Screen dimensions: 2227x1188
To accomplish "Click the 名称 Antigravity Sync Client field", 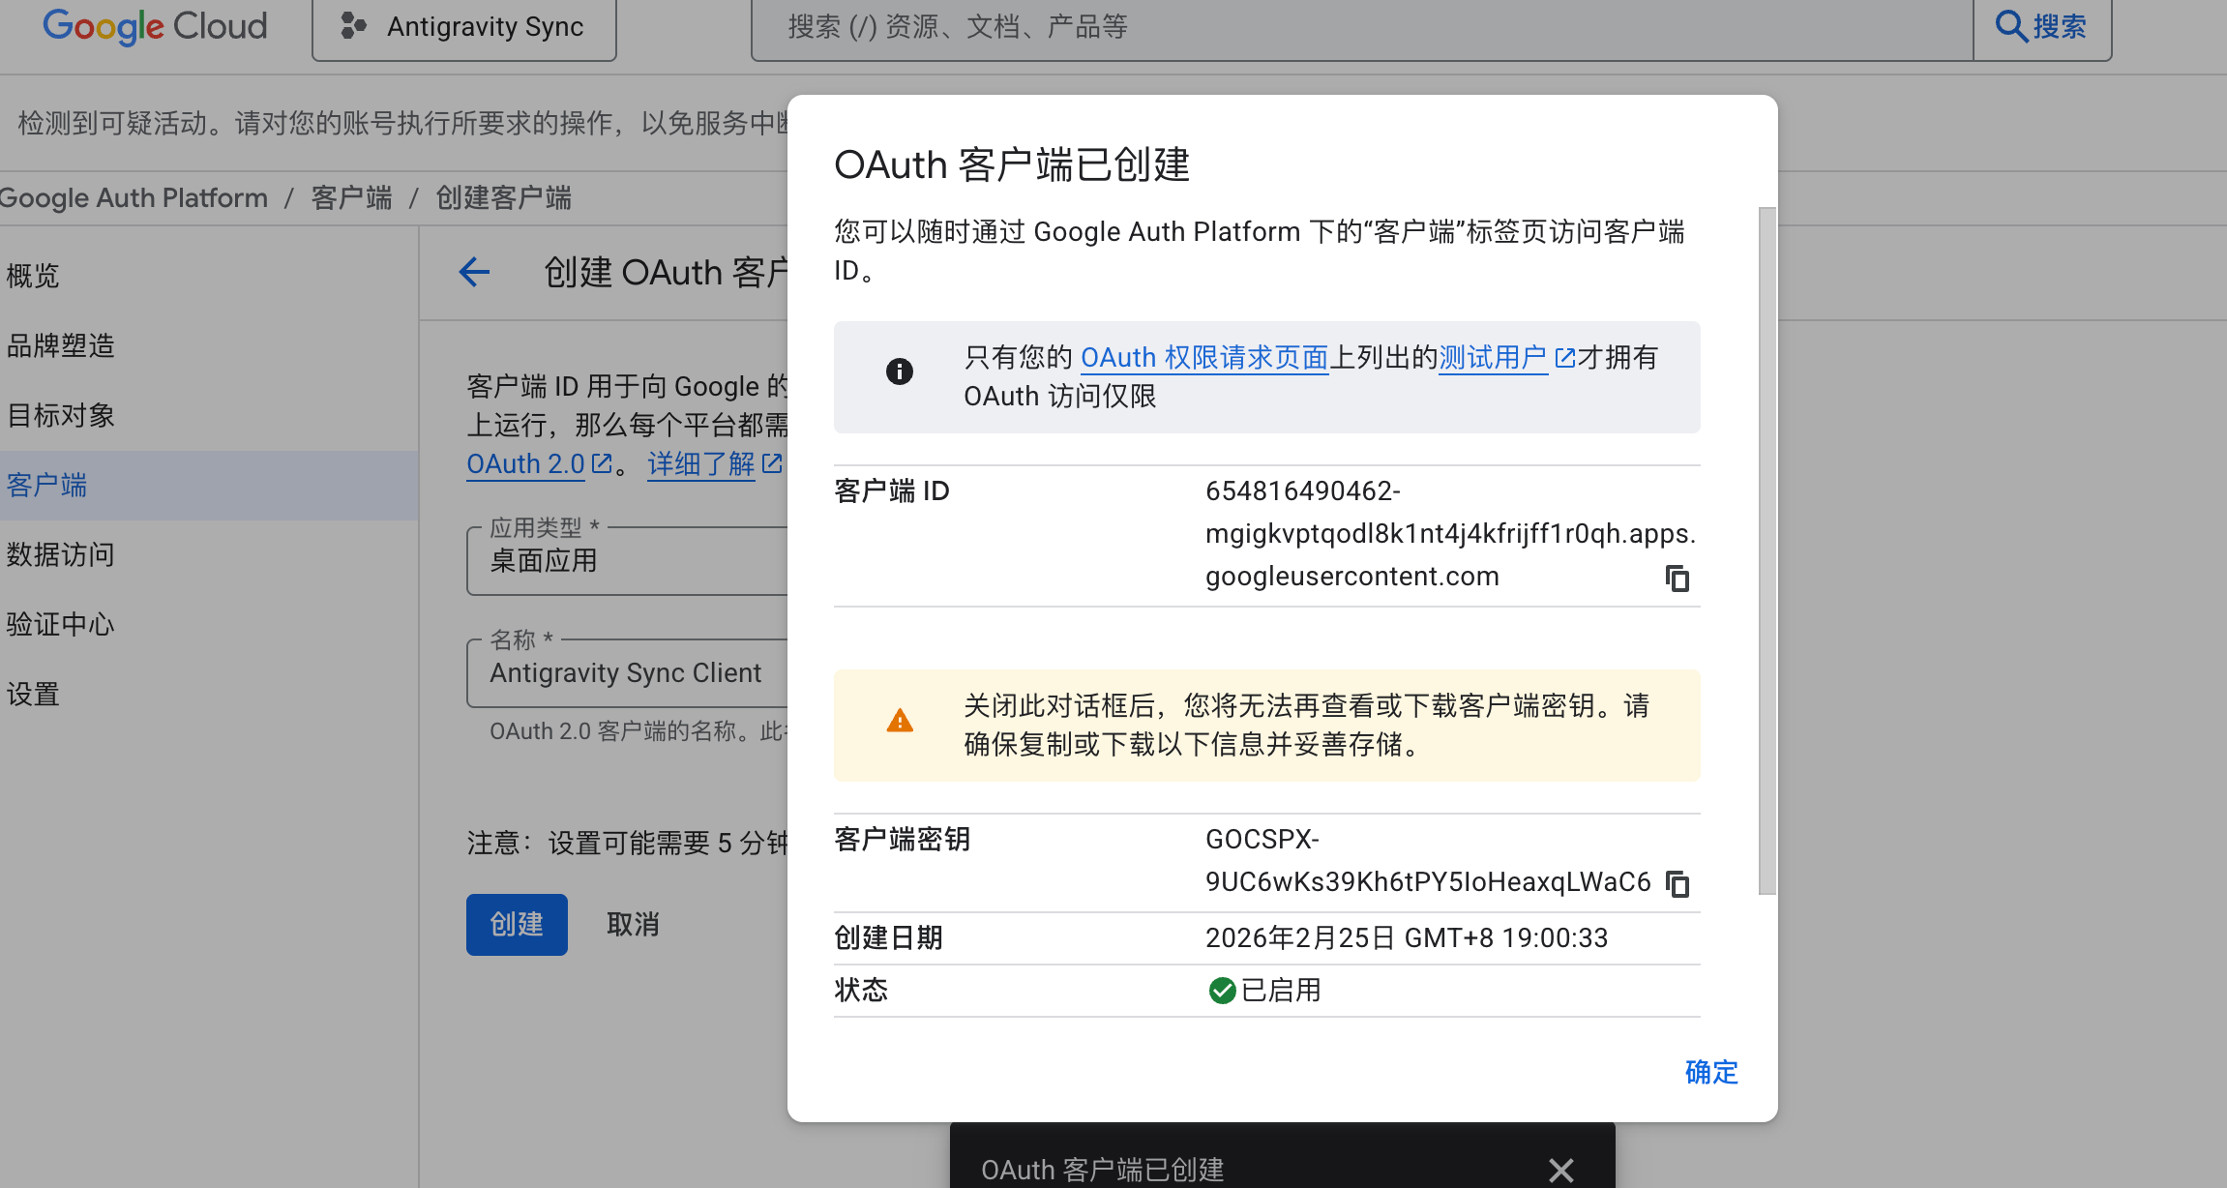I will click(x=629, y=673).
